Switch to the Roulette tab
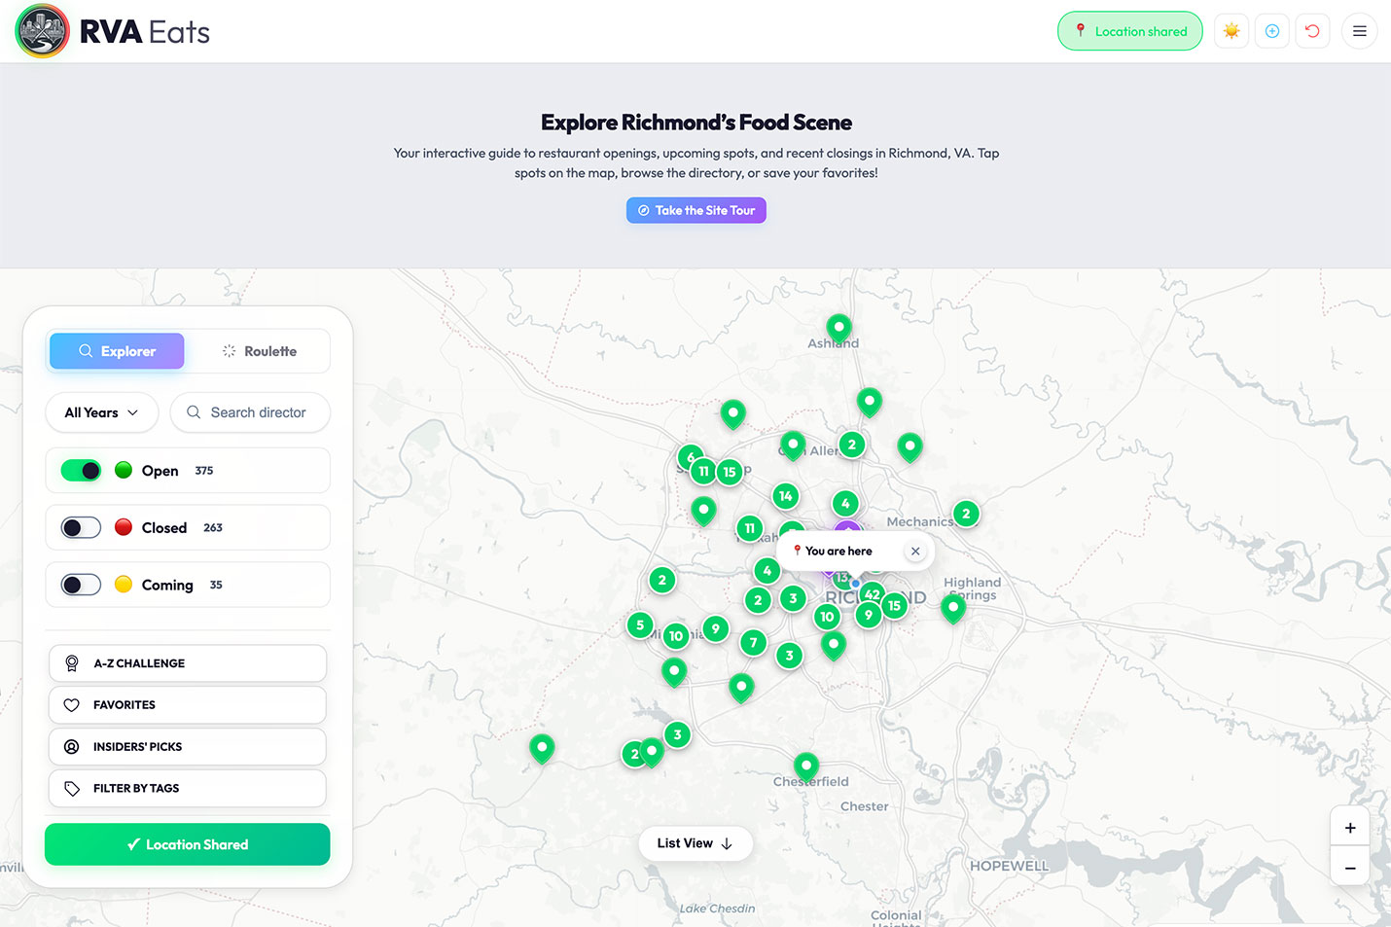The width and height of the screenshot is (1391, 927). [259, 351]
